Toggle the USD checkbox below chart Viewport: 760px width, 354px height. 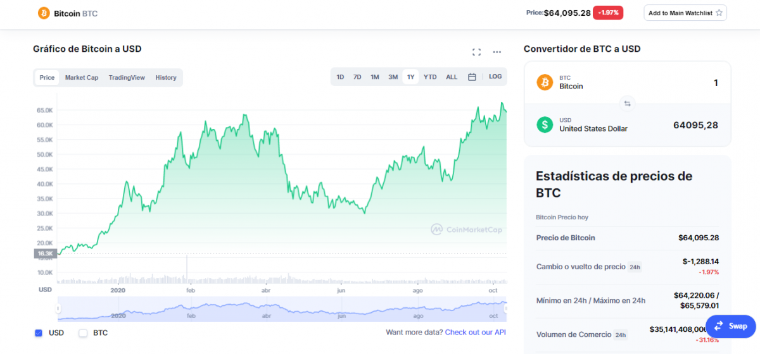coord(39,333)
